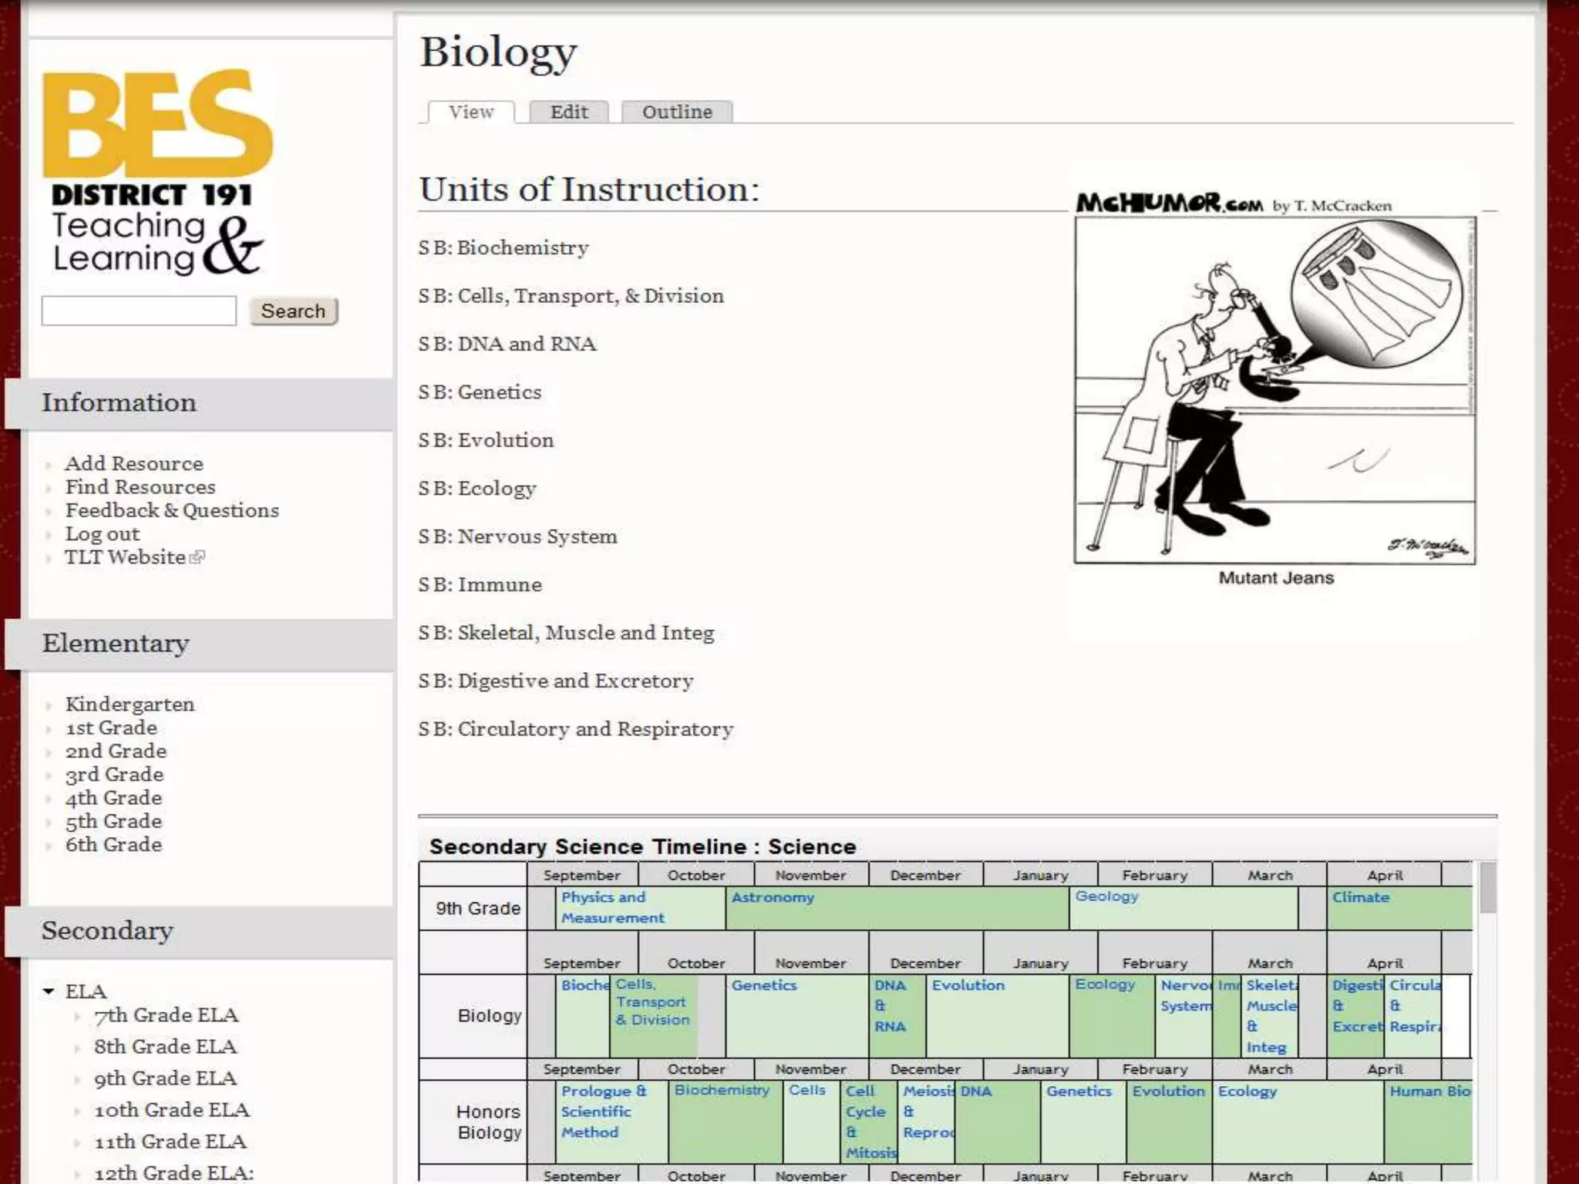Switch to the Edit tab

click(x=569, y=113)
